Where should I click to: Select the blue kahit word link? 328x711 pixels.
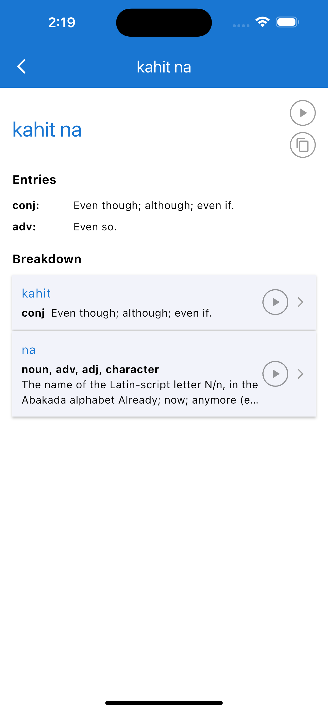(x=36, y=293)
